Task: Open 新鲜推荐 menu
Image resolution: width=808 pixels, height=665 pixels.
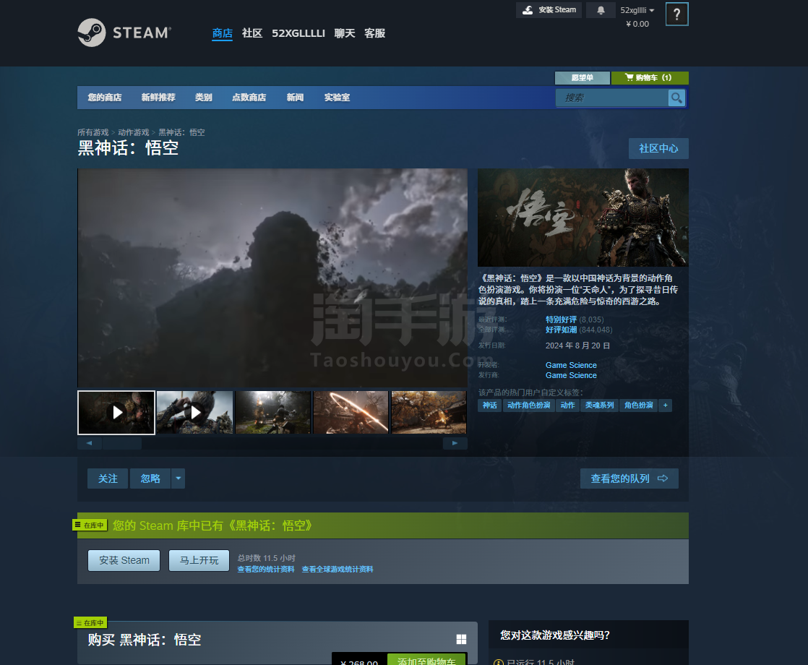Action: tap(158, 98)
